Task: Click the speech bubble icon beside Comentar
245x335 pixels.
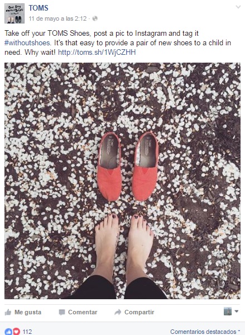Action: (62, 313)
